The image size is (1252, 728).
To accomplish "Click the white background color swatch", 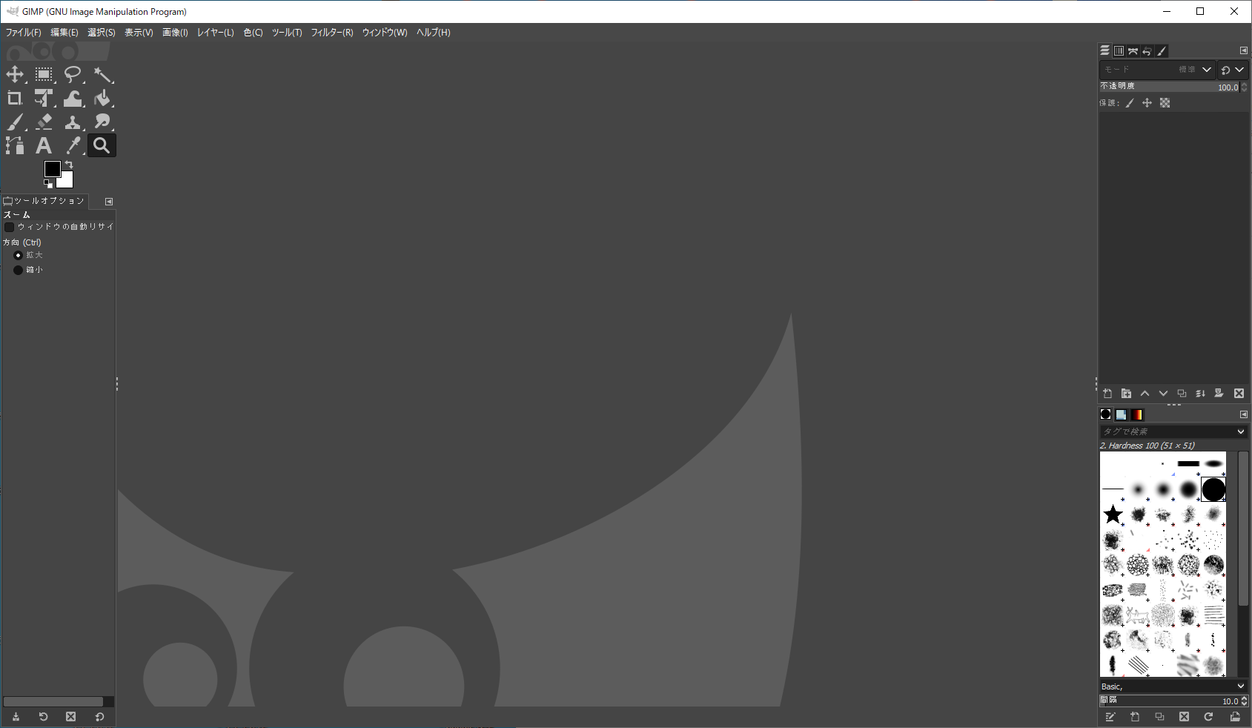I will [x=67, y=182].
